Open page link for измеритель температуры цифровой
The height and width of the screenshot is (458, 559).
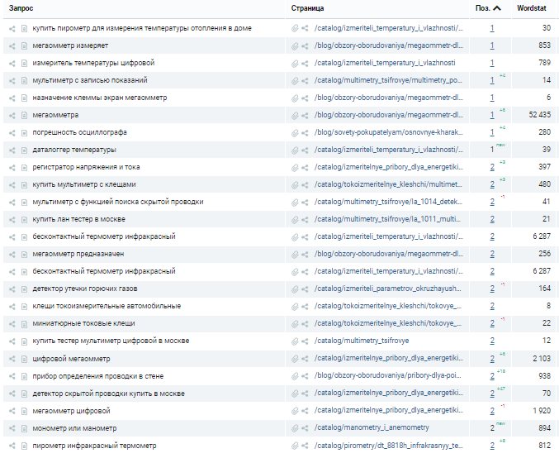385,63
